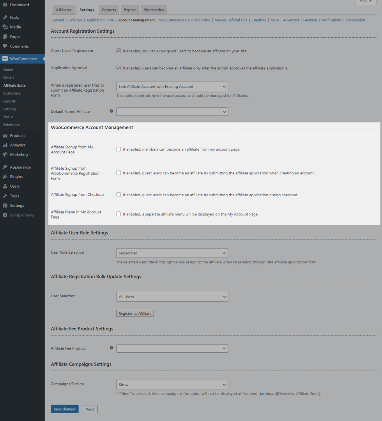Click the Plugins plug icon
This screenshot has height=421, width=382.
click(x=5, y=177)
